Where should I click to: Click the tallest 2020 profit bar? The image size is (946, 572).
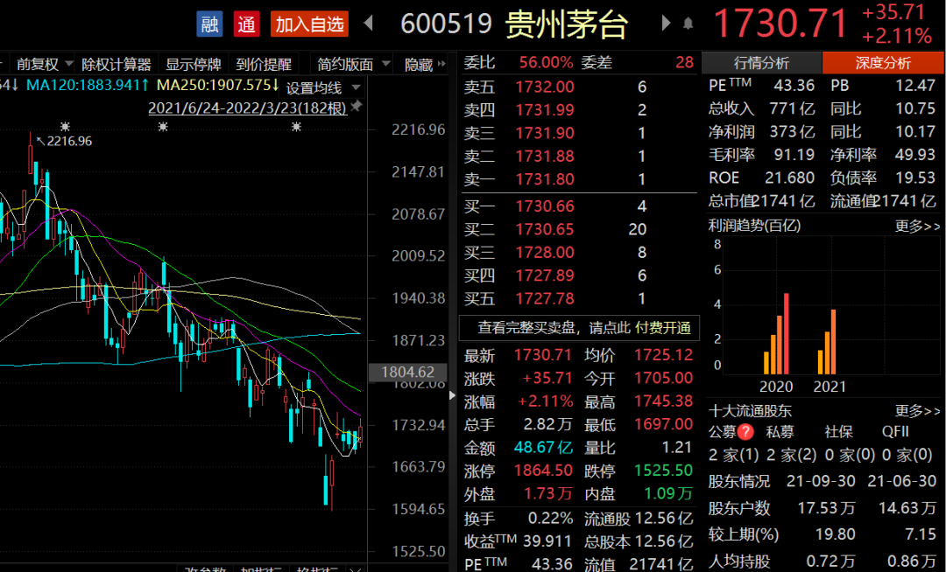(786, 333)
